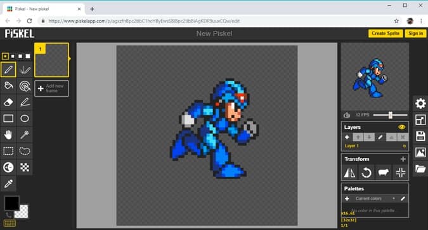Select the Vertical Mirror pen tool
Image resolution: width=428 pixels, height=230 pixels.
[x=25, y=70]
